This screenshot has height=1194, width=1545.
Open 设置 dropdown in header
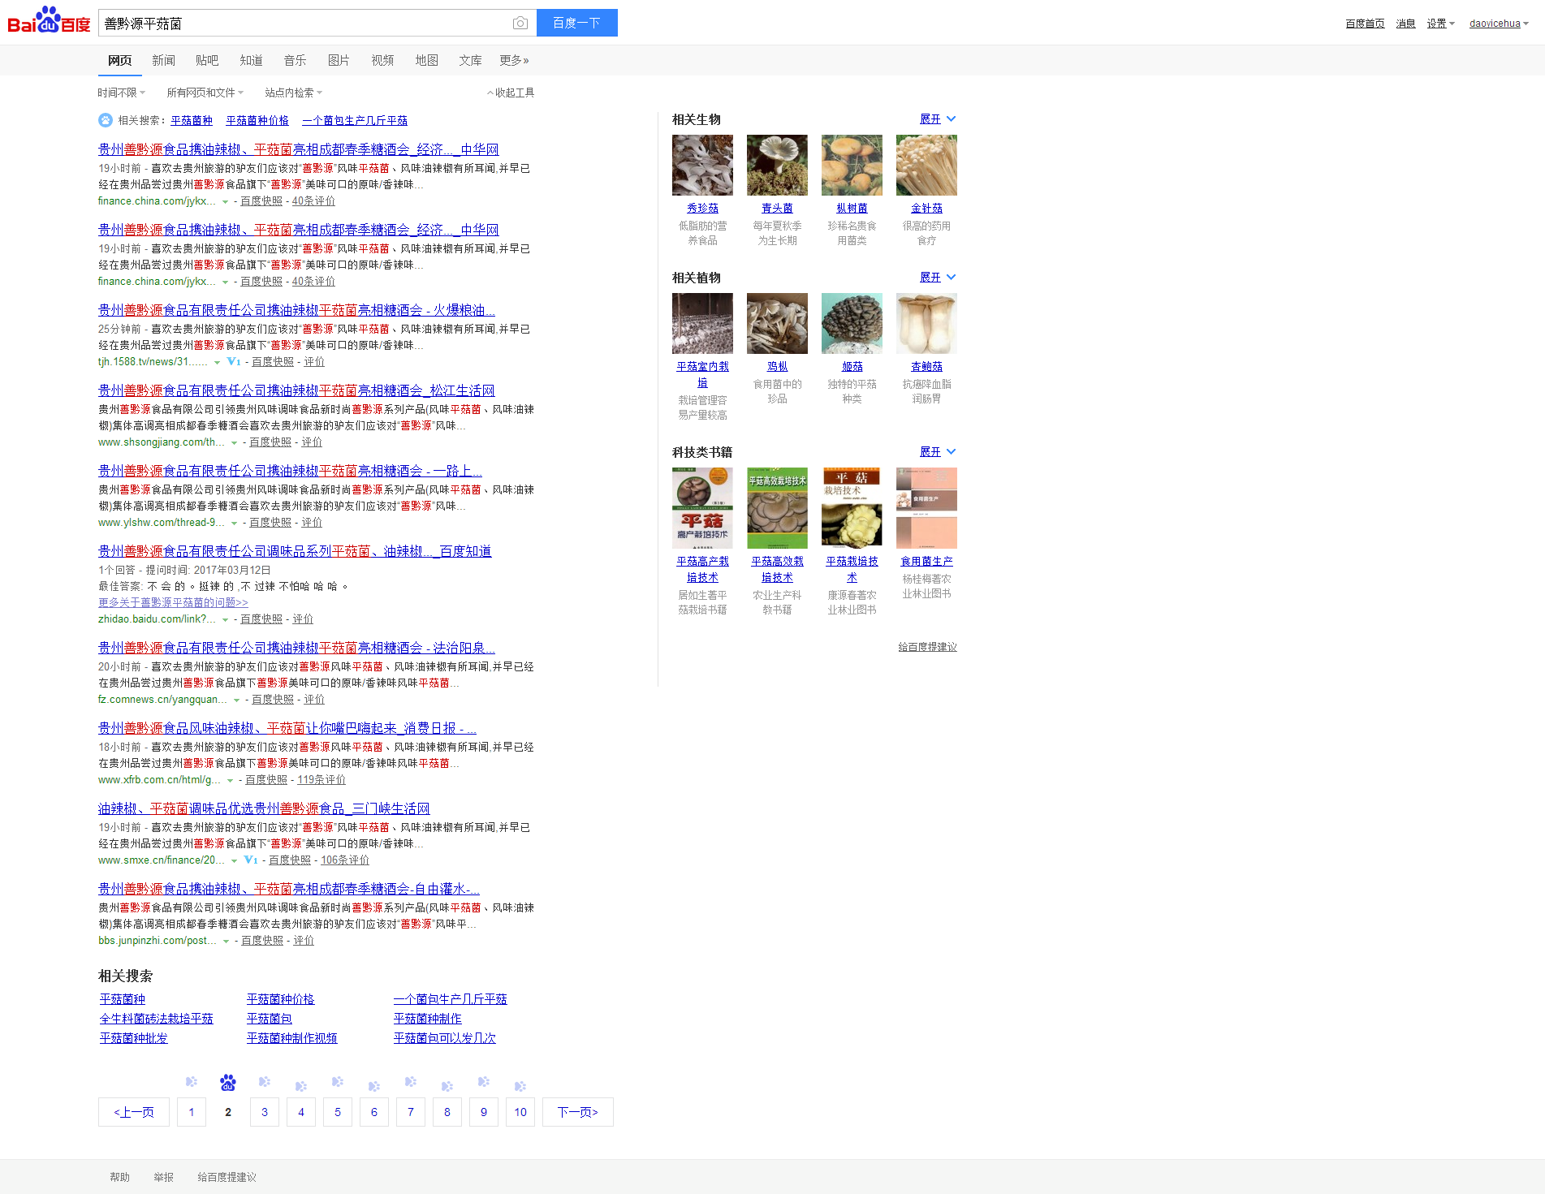(1441, 24)
